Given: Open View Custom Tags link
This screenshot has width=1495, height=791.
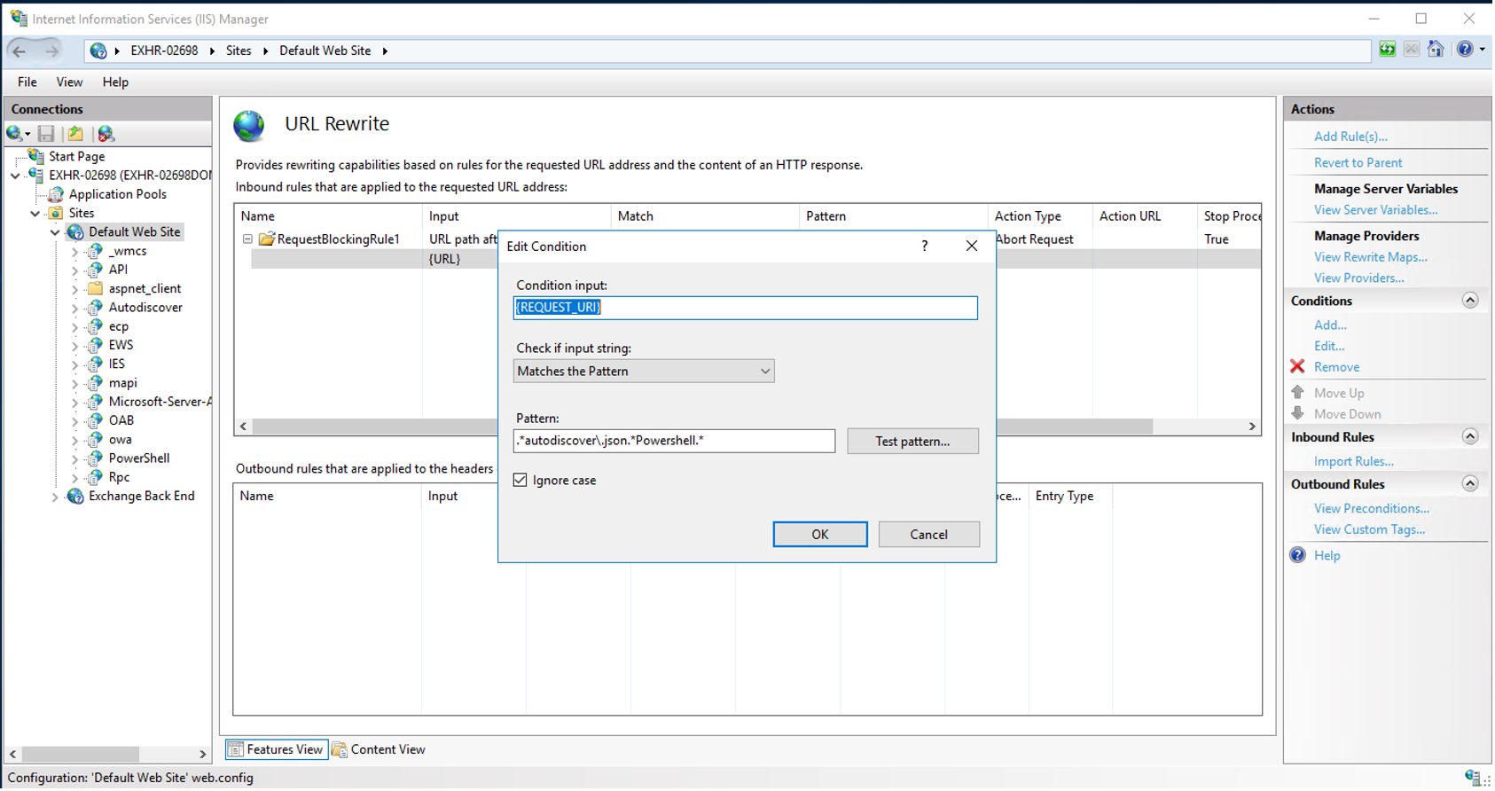Looking at the screenshot, I should coord(1370,530).
